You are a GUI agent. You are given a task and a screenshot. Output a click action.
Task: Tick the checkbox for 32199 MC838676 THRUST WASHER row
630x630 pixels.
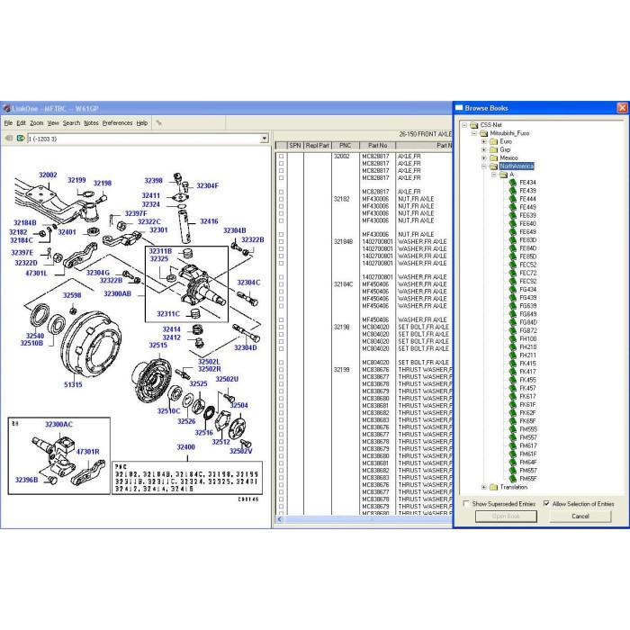(x=281, y=370)
